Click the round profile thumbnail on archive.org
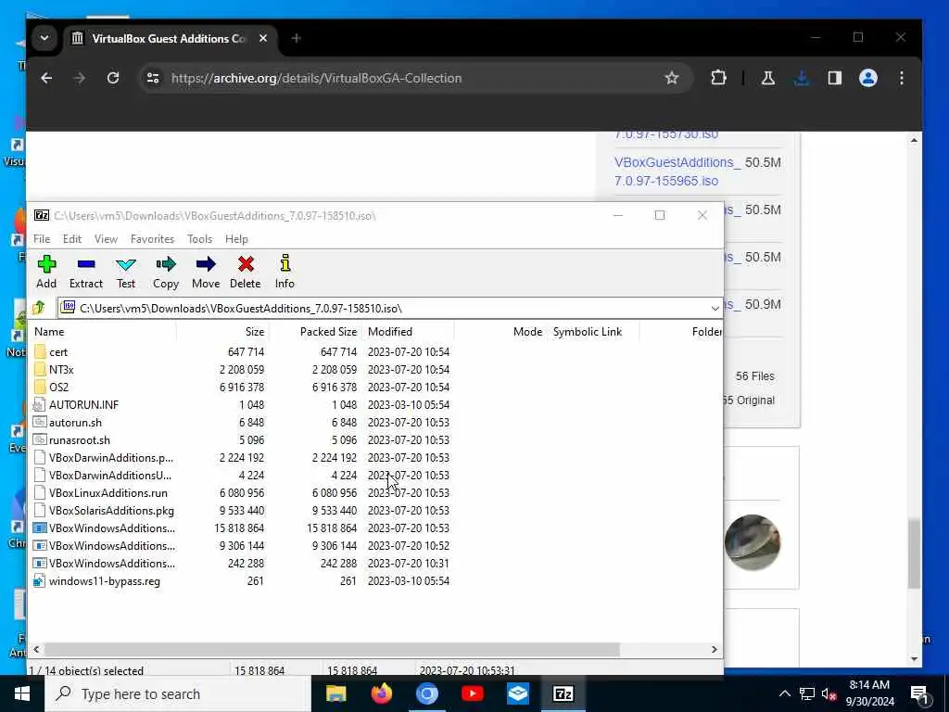This screenshot has height=712, width=949. point(753,542)
